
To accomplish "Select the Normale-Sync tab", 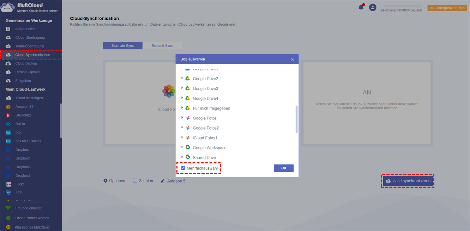I will (123, 46).
